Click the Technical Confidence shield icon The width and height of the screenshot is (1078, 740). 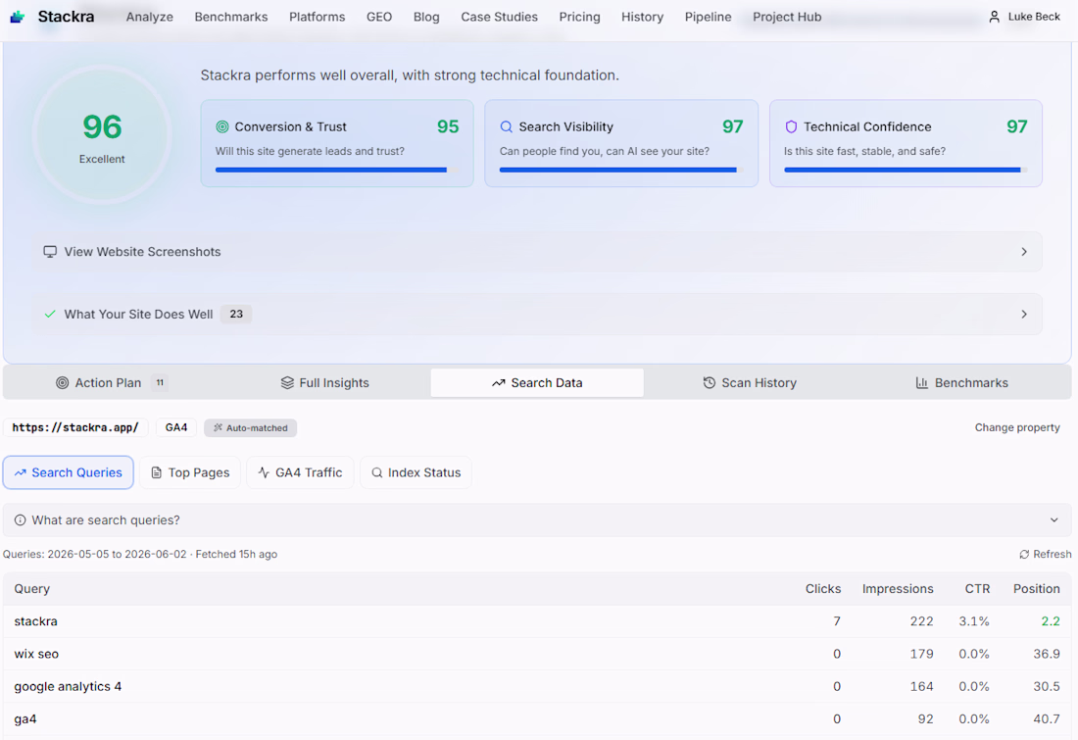click(x=791, y=126)
